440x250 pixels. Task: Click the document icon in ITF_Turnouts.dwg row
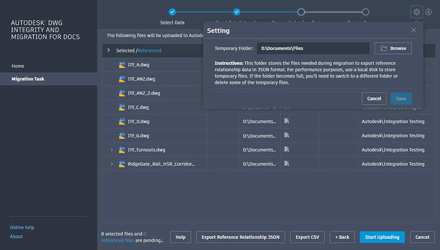click(x=287, y=150)
